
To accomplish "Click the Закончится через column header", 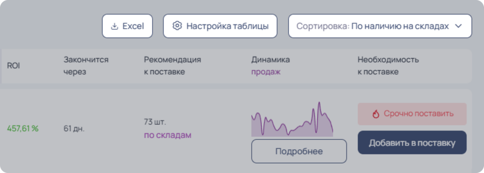I will click(x=86, y=66).
